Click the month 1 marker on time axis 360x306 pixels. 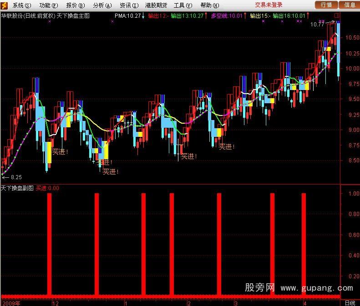(x=126, y=303)
